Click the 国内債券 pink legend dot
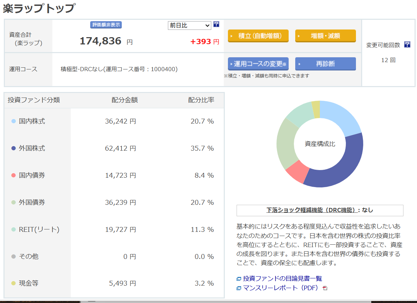417x303 pixels. (x=14, y=175)
